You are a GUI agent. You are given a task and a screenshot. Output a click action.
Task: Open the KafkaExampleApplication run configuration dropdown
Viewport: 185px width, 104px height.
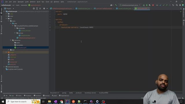[x=130, y=5]
